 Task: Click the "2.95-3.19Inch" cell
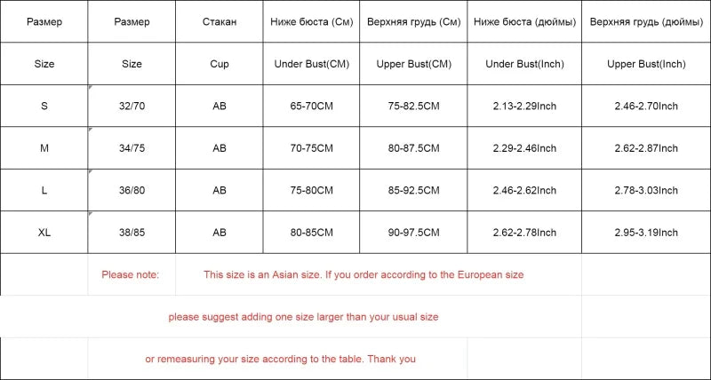[646, 233]
